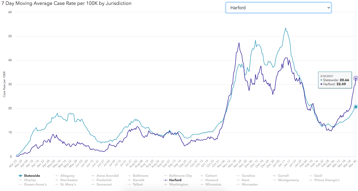This screenshot has width=358, height=191.
Task: Click the Statewide endpoint marker on chart
Action: pos(356,107)
